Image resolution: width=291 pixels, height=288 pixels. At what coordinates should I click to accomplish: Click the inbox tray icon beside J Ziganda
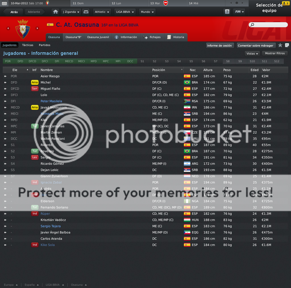coord(86,12)
